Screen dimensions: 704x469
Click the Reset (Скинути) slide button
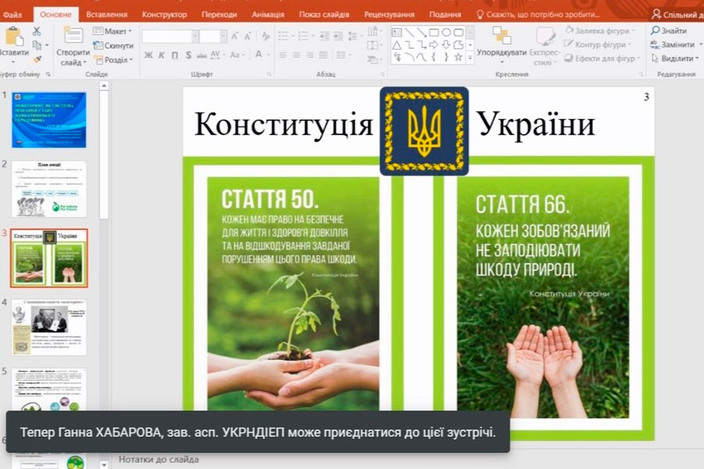tap(113, 45)
